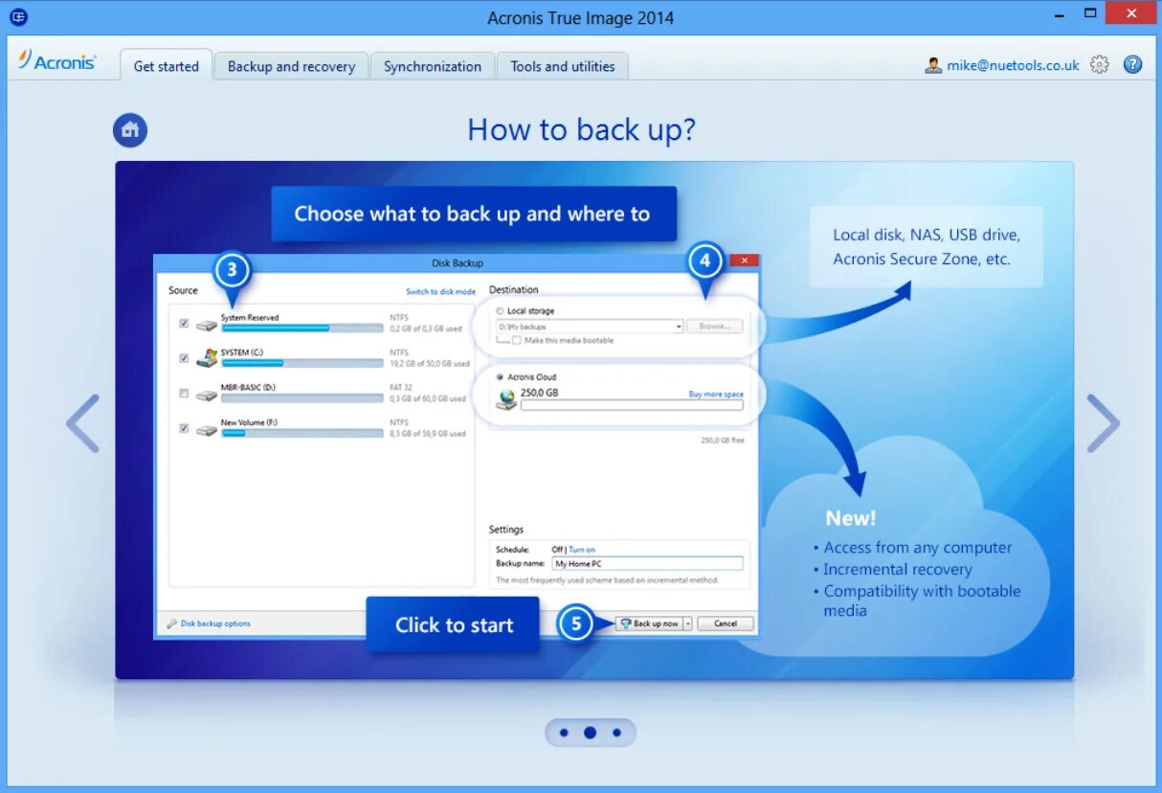Click the SYSTEM (C:) usage bar
This screenshot has width=1162, height=793.
[302, 363]
